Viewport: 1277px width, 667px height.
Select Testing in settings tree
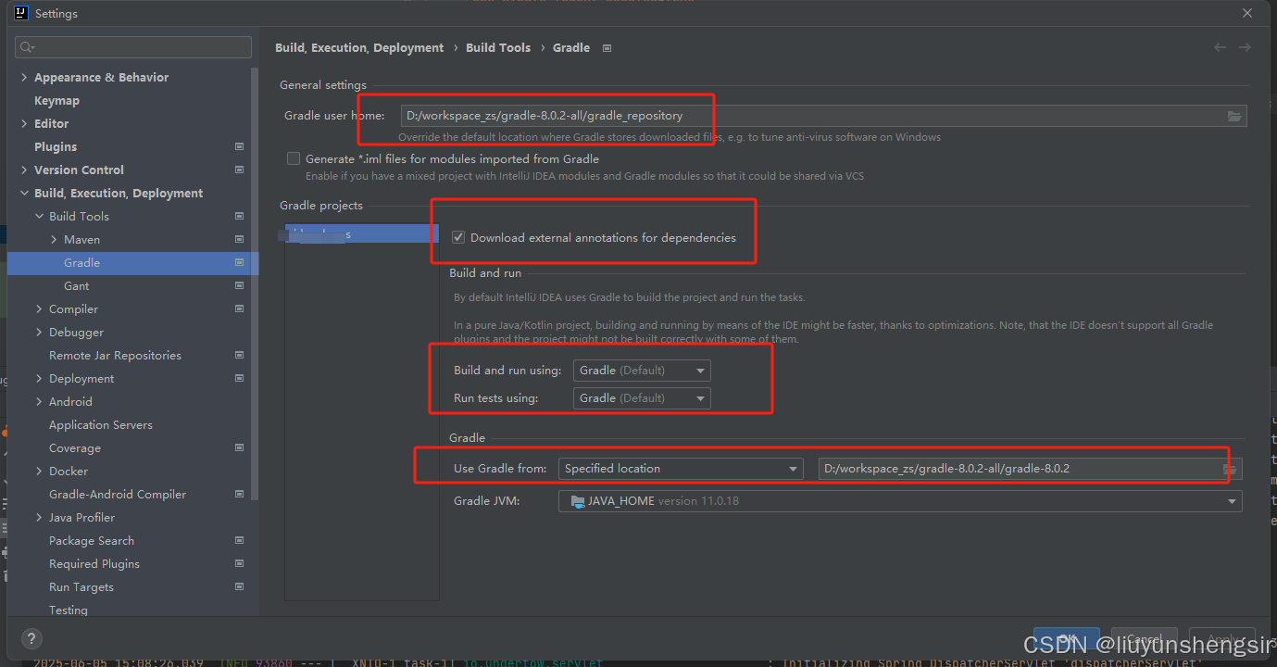coord(69,610)
